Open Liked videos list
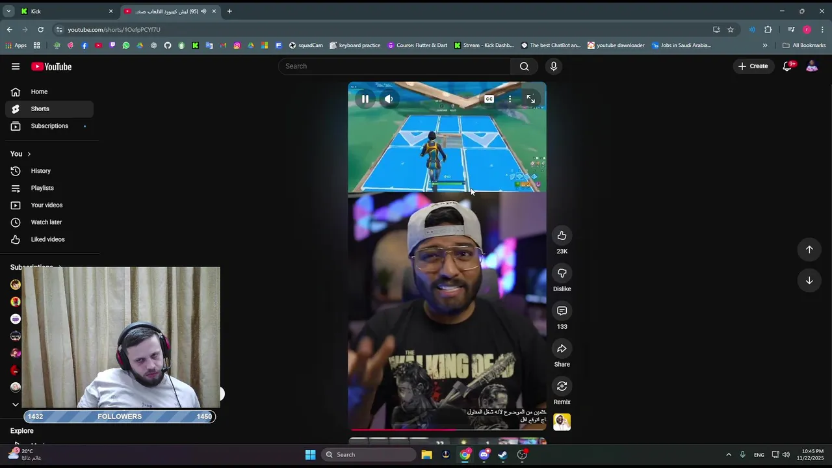Image resolution: width=832 pixels, height=468 pixels. [x=49, y=239]
